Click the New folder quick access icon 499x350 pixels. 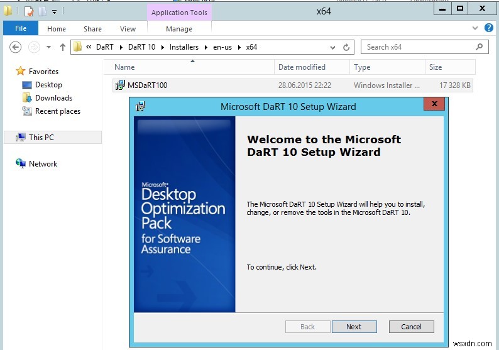(42, 12)
